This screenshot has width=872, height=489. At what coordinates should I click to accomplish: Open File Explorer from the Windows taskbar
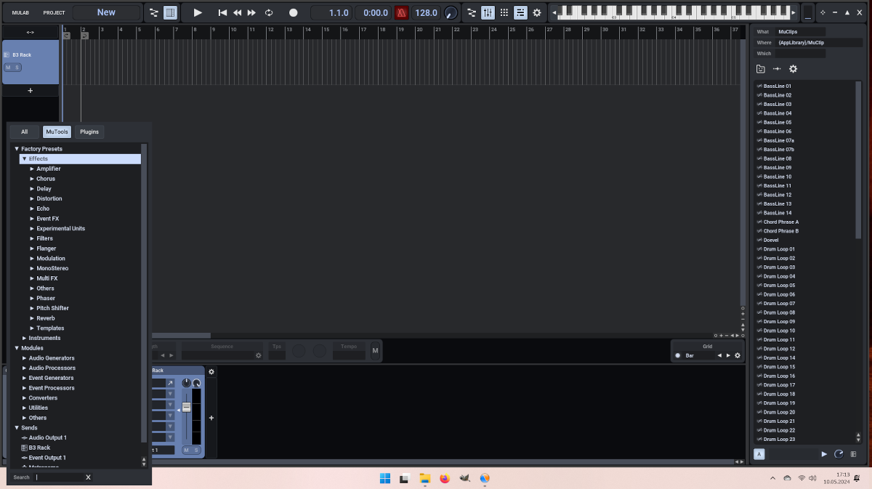425,478
